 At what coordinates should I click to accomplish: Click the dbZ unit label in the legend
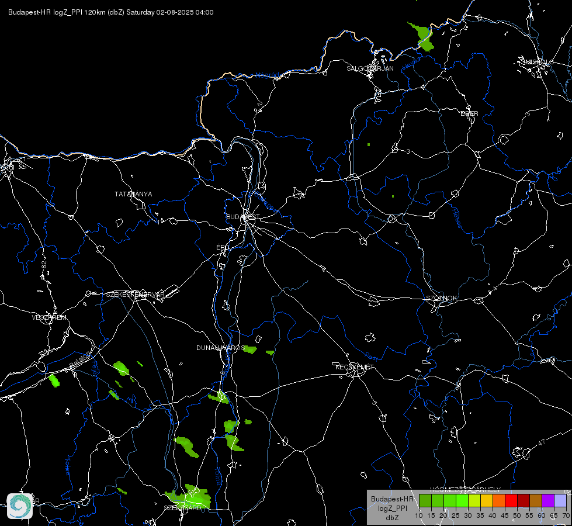[x=393, y=518]
